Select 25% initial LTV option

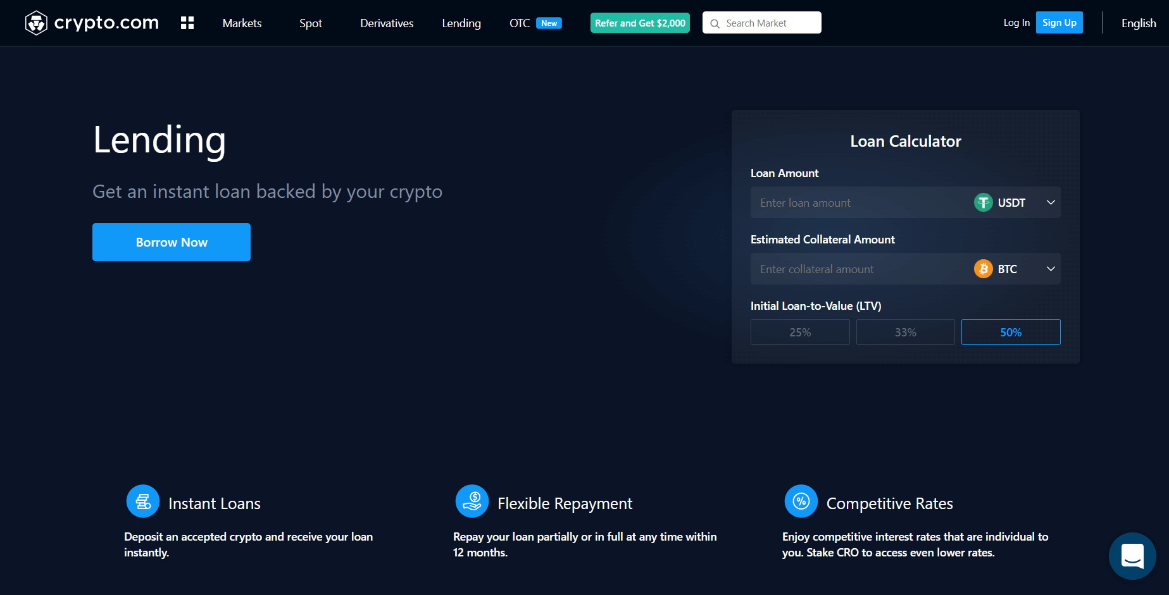800,332
